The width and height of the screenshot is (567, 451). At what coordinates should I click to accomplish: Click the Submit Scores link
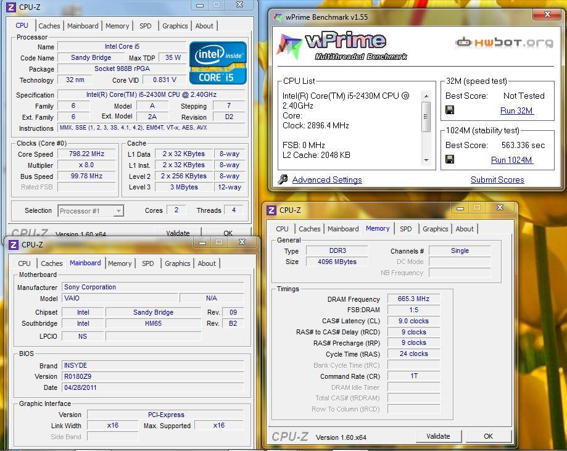point(497,180)
